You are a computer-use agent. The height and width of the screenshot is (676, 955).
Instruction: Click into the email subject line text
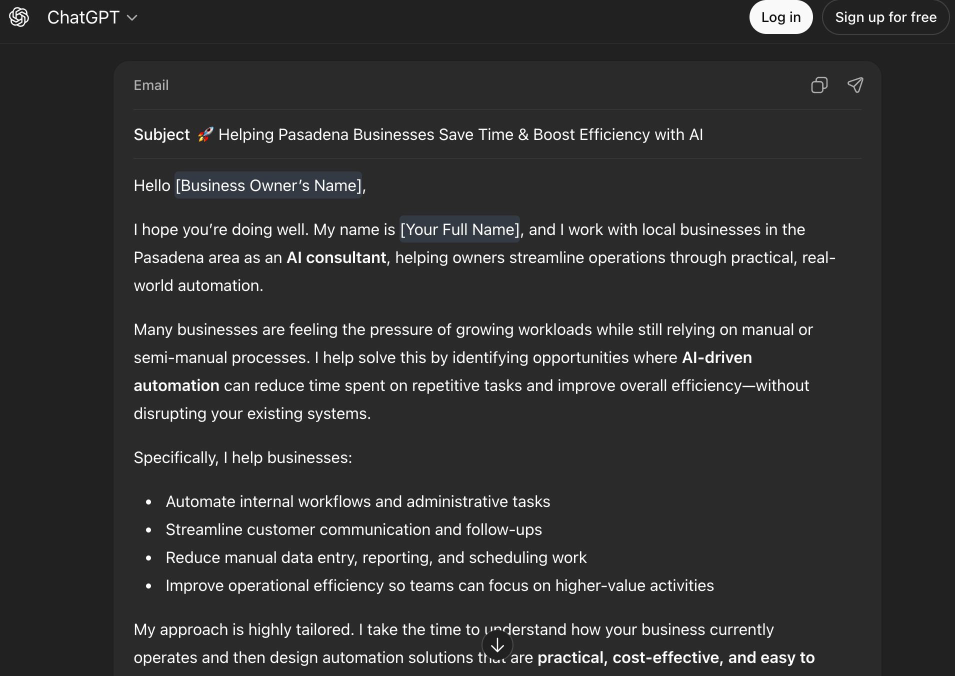pyautogui.click(x=460, y=134)
